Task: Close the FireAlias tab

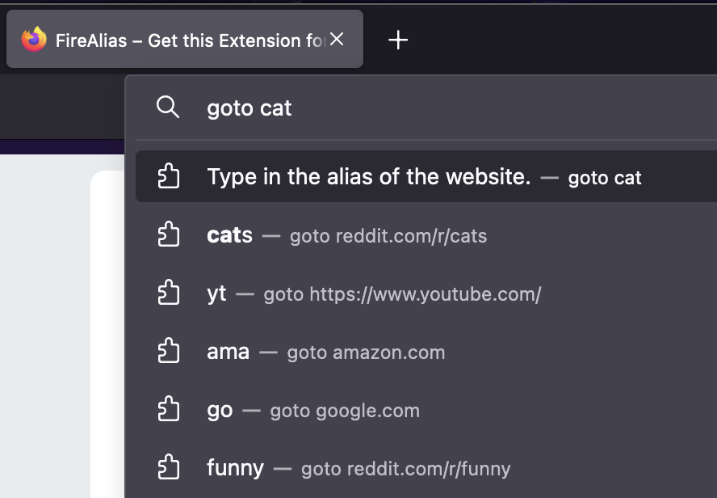Action: coord(337,40)
